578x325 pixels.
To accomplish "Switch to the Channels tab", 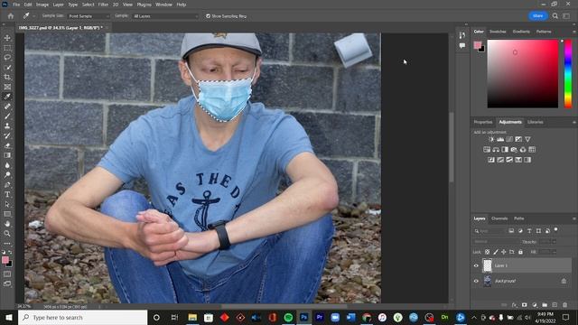I will point(499,218).
